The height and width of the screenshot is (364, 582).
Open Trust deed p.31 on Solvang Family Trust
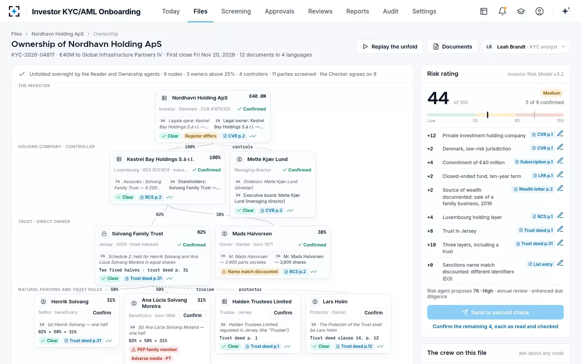coord(143,278)
